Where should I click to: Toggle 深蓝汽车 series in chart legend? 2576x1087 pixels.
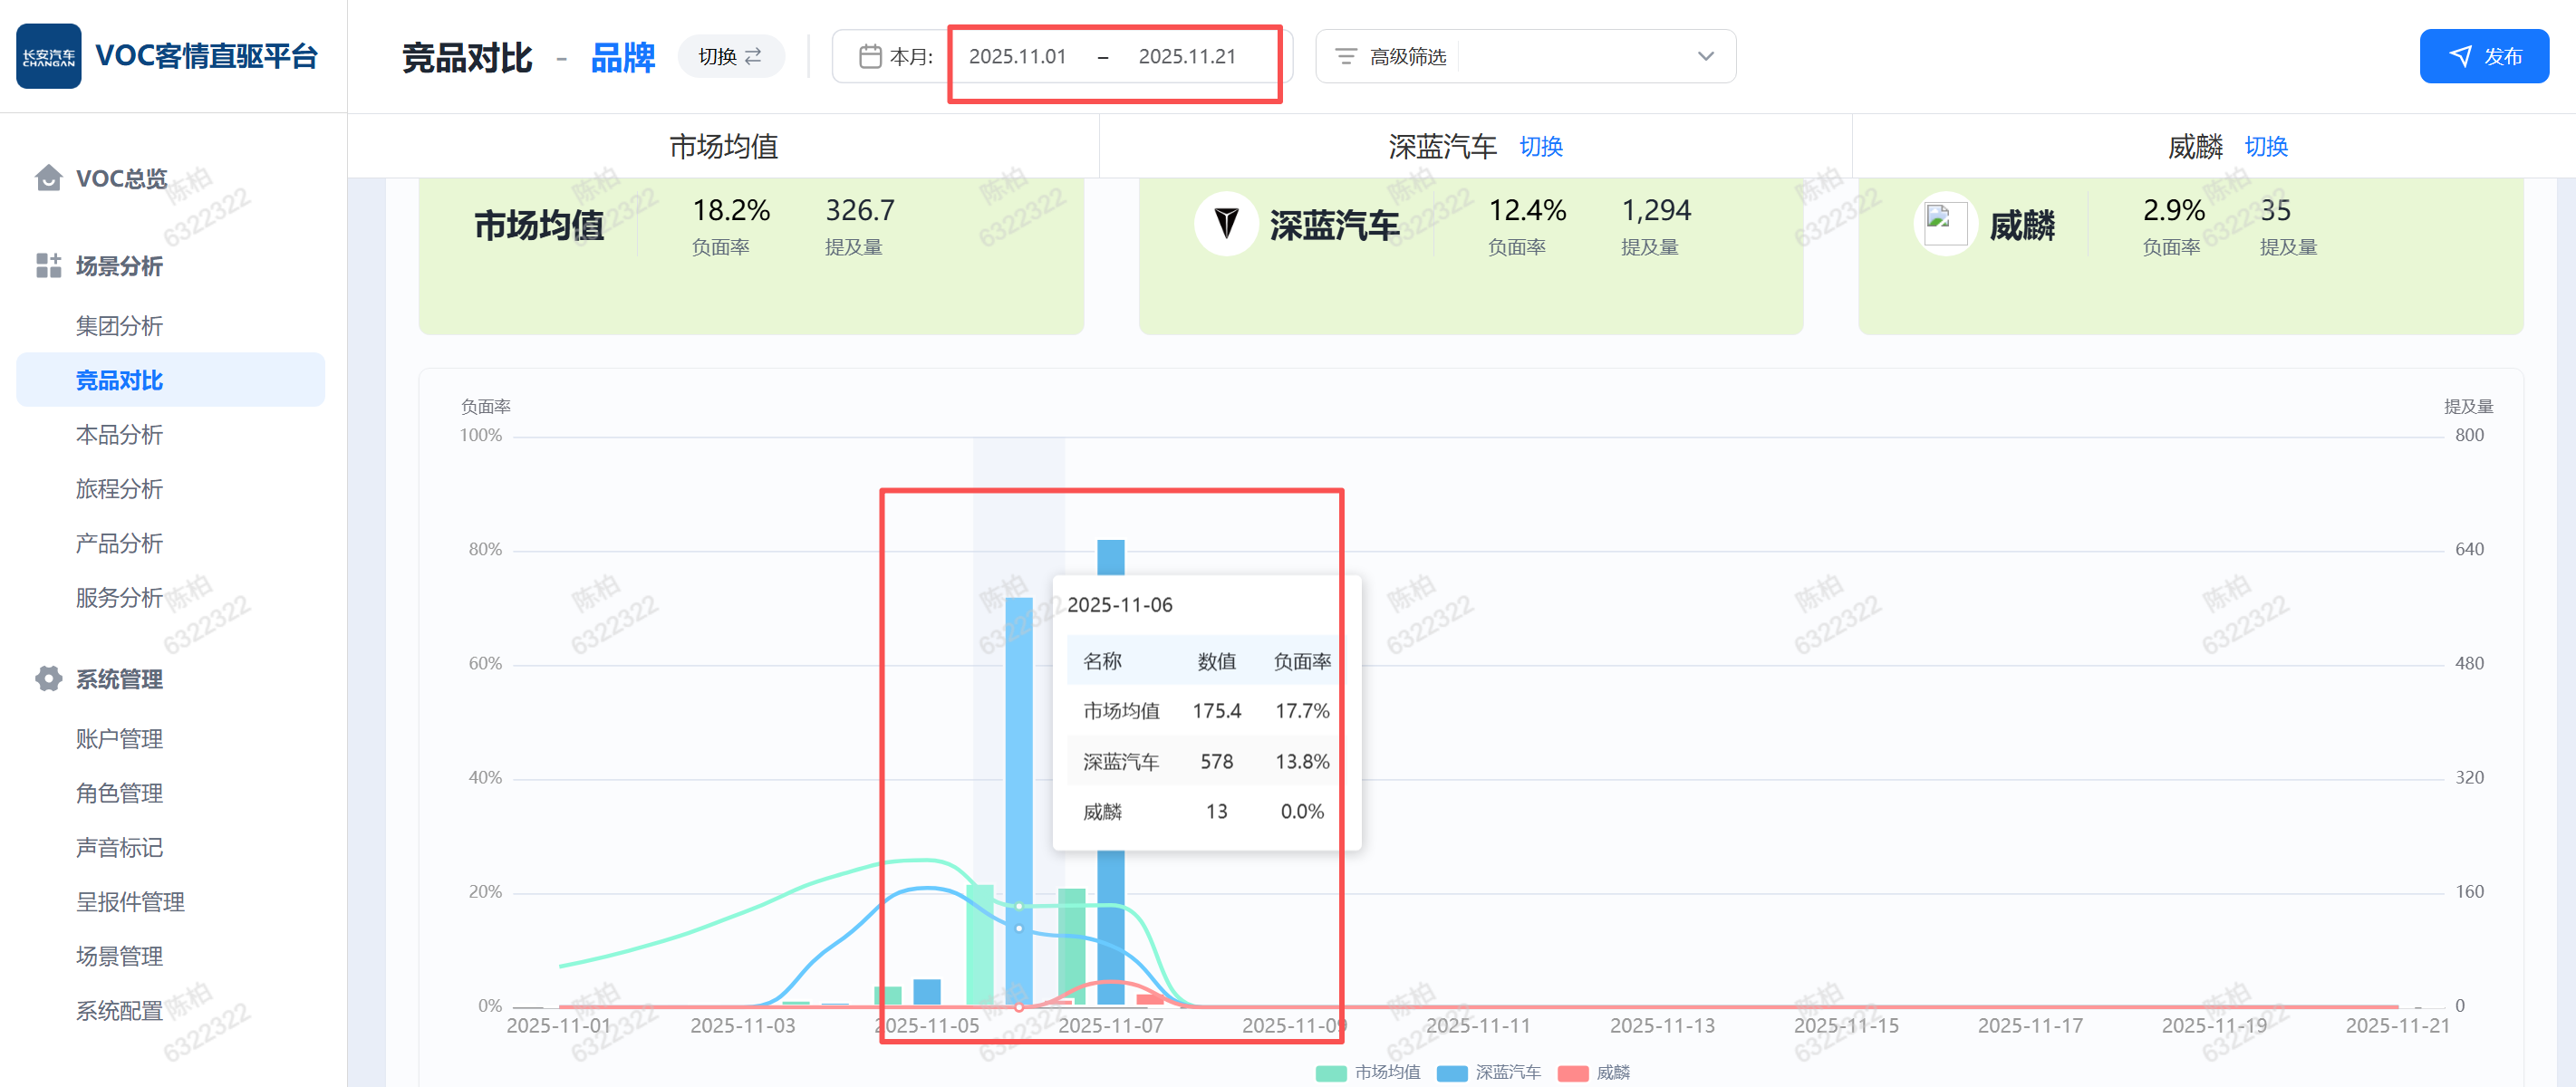[x=1488, y=1072]
